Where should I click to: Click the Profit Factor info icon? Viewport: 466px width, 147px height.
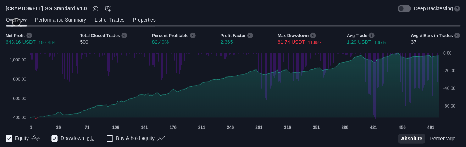[250, 36]
